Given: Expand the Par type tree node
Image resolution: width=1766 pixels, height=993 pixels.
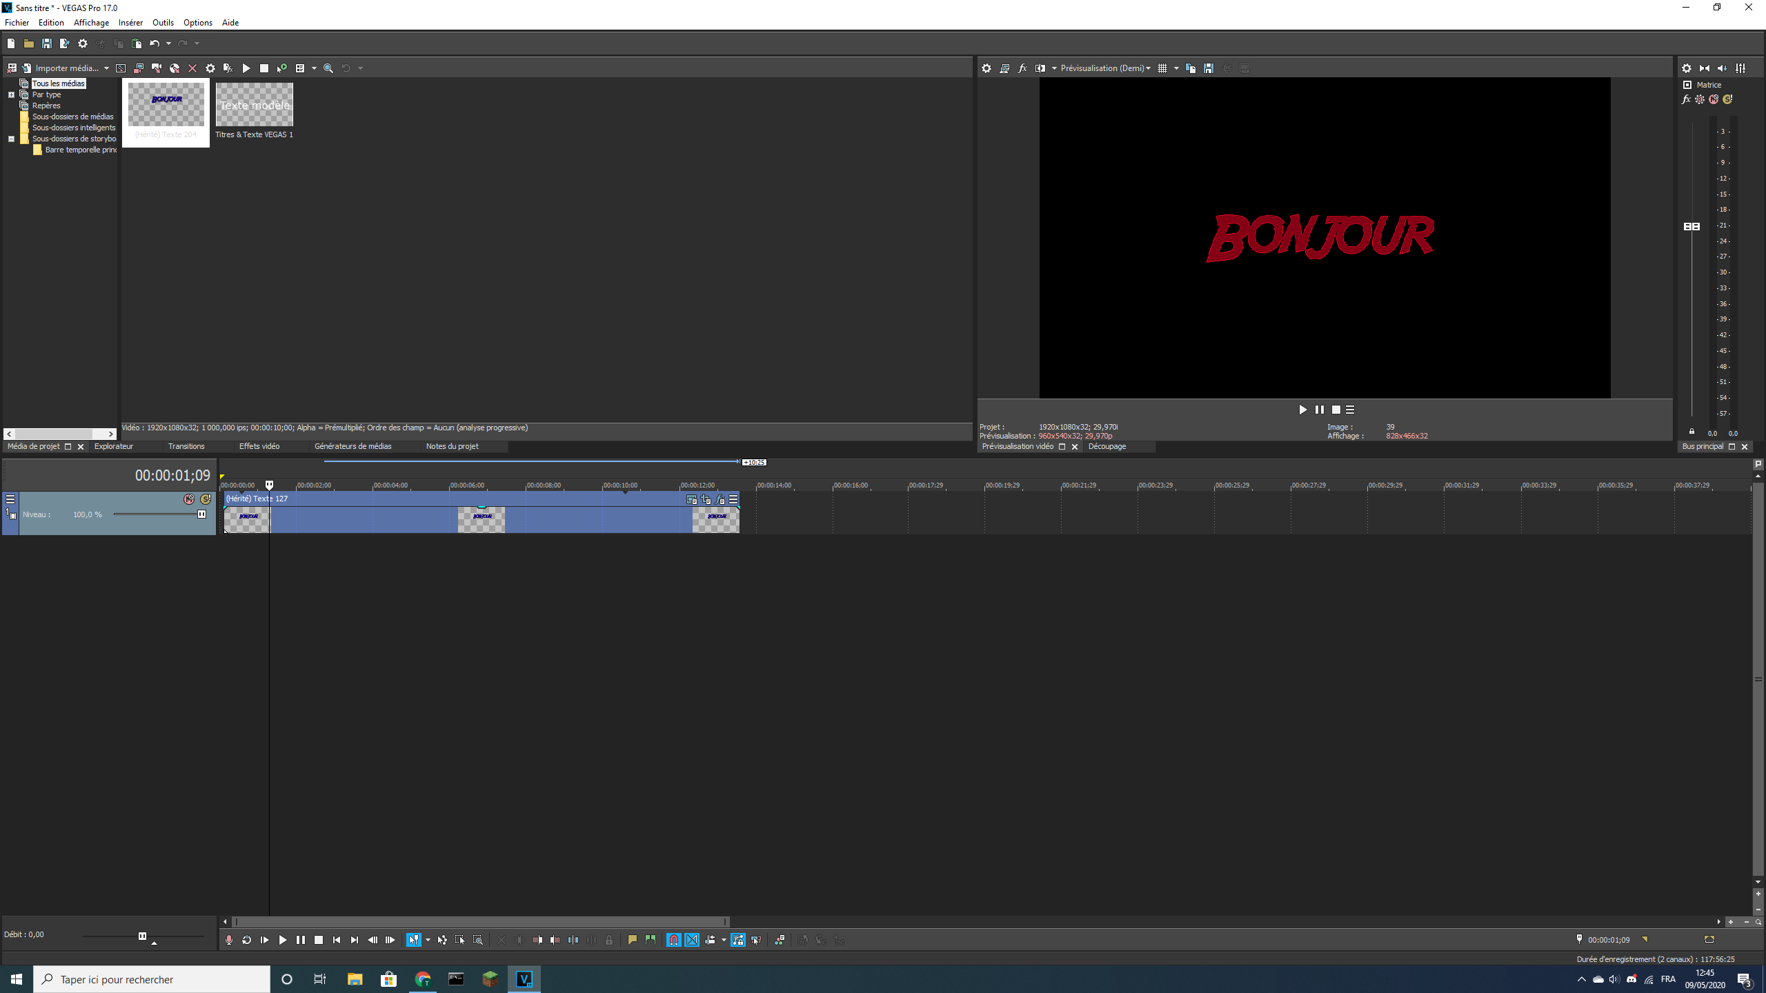Looking at the screenshot, I should point(12,95).
